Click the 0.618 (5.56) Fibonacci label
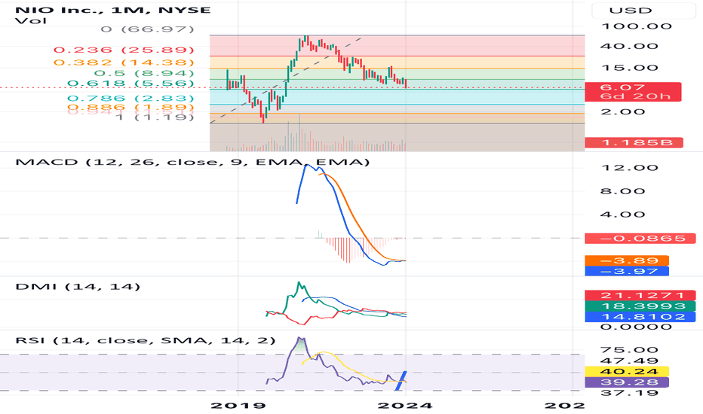This screenshot has height=414, width=703. pos(130,84)
